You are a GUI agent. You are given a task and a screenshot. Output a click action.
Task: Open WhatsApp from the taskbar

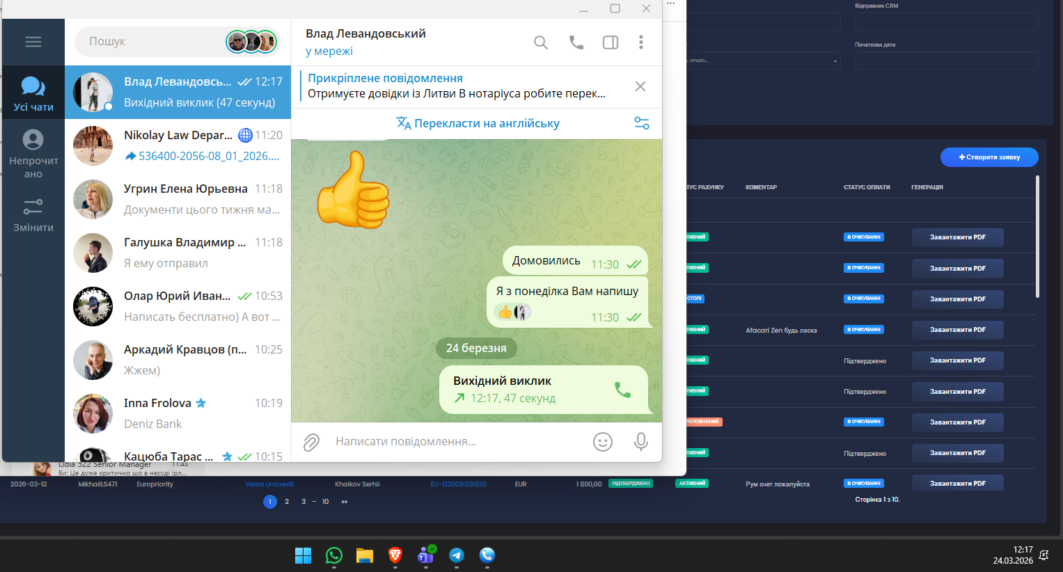point(334,555)
